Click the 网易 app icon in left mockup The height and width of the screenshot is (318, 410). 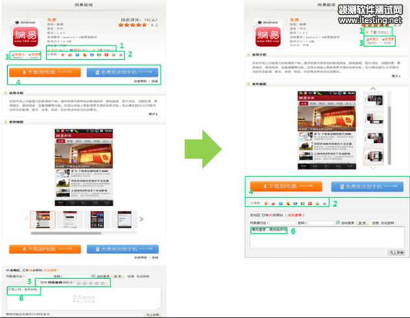tap(27, 34)
